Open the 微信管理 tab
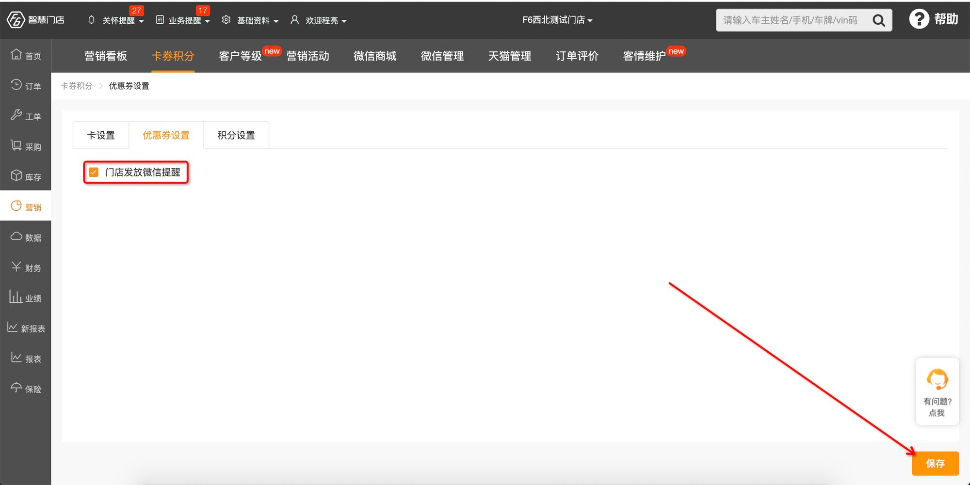970x485 pixels. 442,56
